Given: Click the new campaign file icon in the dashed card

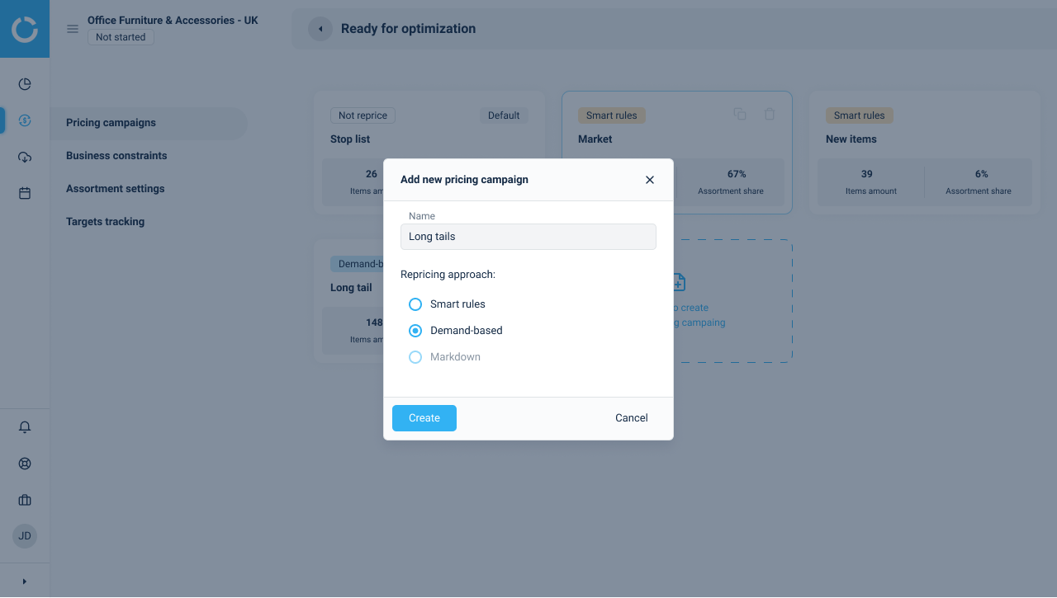Looking at the screenshot, I should [x=678, y=282].
